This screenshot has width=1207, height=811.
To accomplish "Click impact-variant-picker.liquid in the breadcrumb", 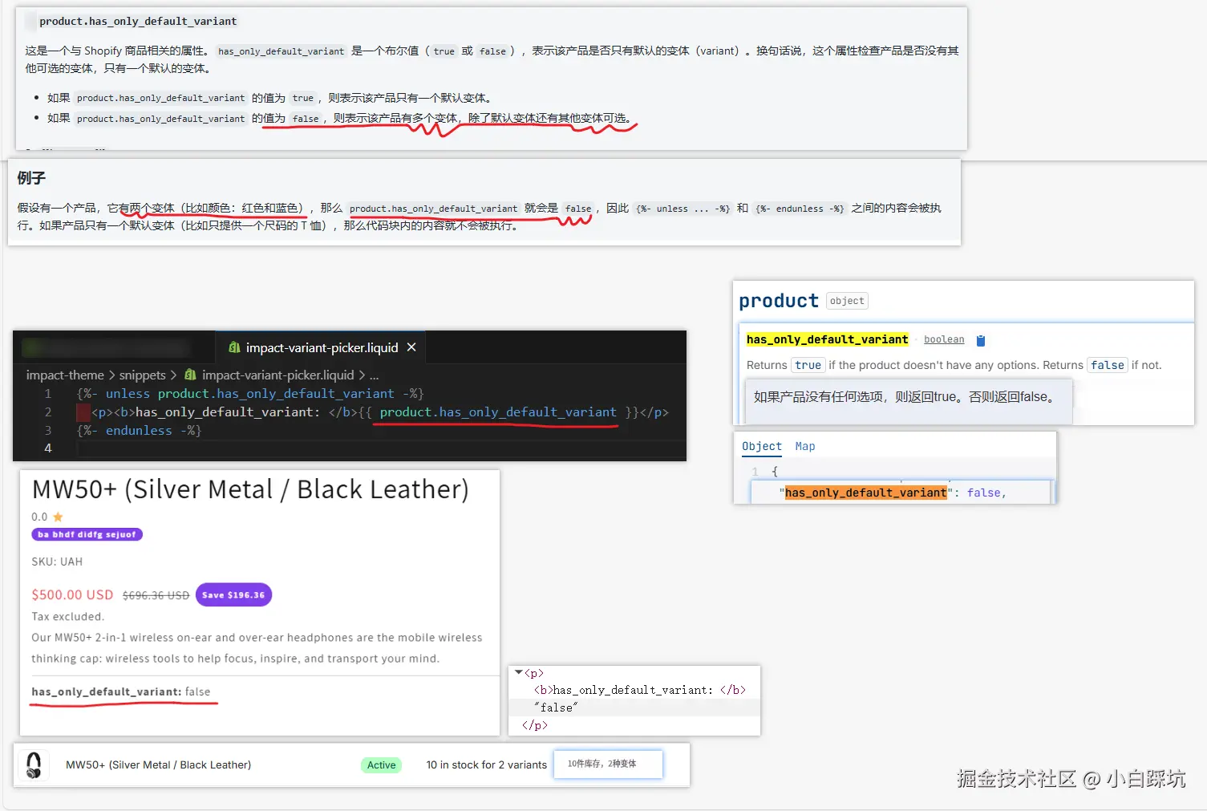I will 277,375.
